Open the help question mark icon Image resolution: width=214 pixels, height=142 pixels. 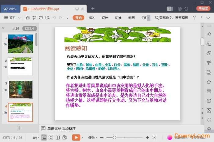click(194, 18)
